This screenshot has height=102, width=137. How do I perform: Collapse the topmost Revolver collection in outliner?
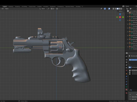pos(128,13)
